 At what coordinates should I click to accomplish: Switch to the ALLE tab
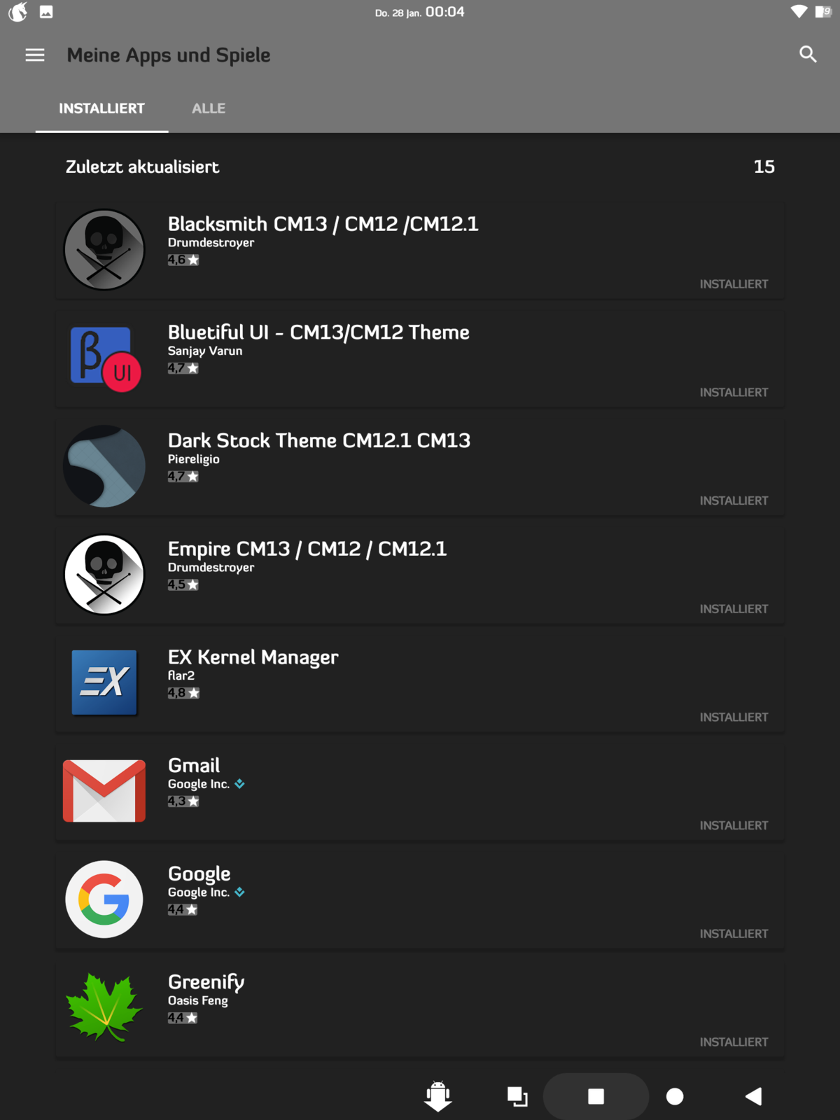point(209,108)
